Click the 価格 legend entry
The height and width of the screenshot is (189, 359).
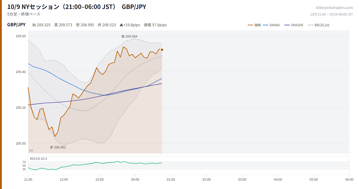coord(254,25)
